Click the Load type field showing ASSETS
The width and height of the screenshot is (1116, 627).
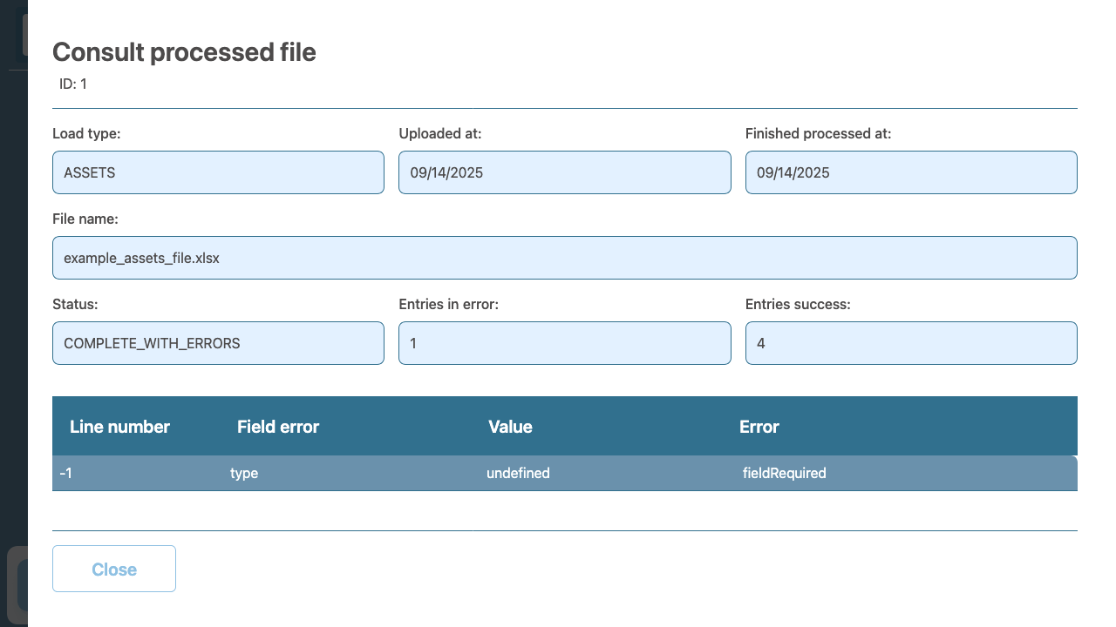click(218, 172)
